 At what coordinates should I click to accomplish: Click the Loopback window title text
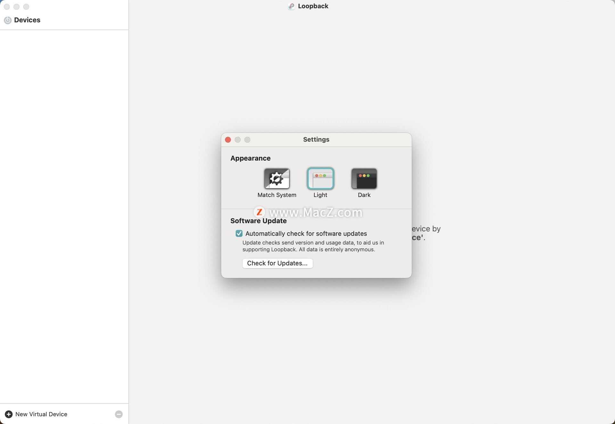click(x=313, y=6)
